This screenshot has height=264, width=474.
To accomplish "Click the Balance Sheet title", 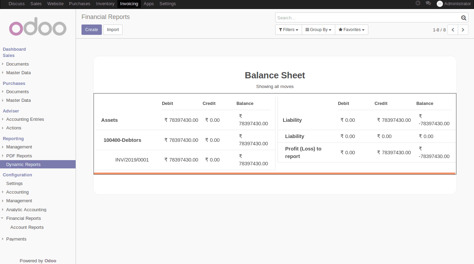I will [x=275, y=75].
